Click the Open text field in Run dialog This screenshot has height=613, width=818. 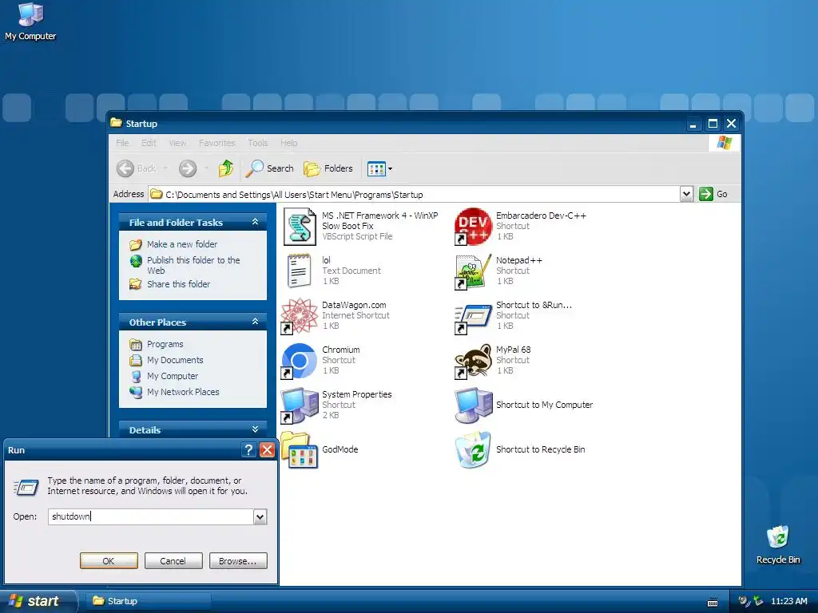[151, 516]
